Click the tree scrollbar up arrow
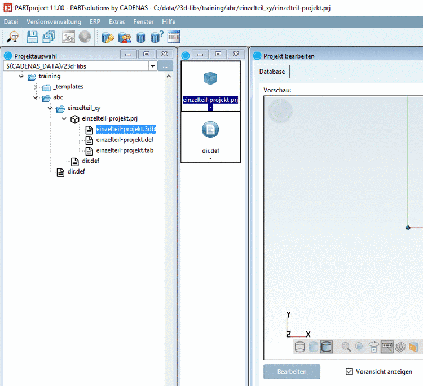This screenshot has width=423, height=386. (x=169, y=76)
